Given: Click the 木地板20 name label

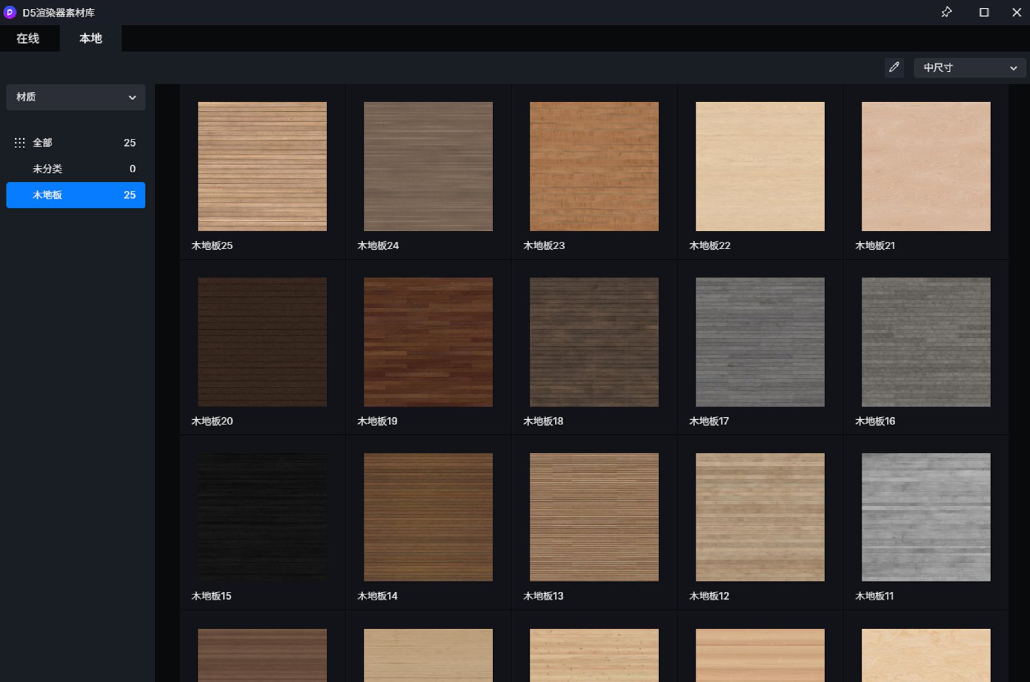Looking at the screenshot, I should pyautogui.click(x=212, y=421).
